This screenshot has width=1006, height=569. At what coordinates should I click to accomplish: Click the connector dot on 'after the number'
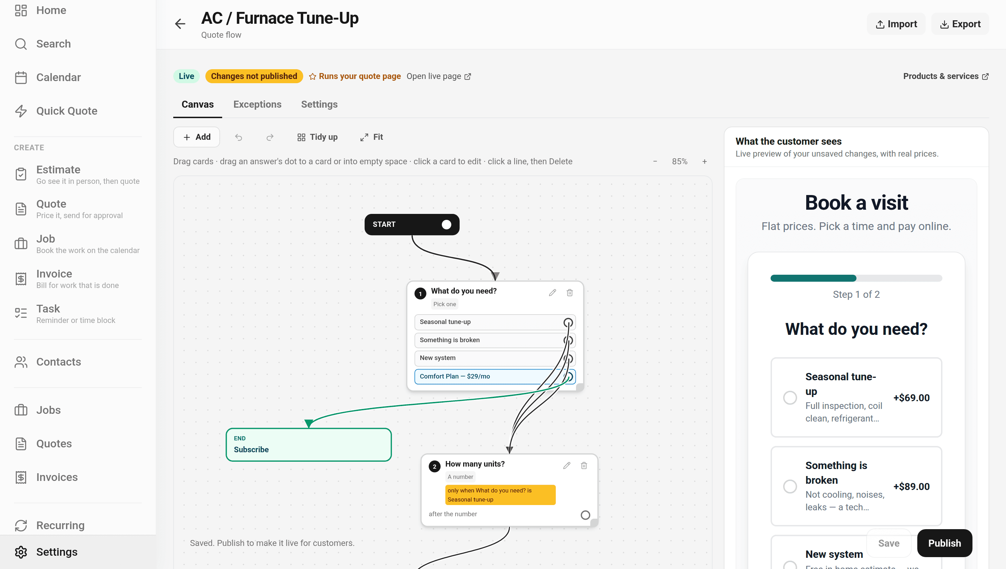click(x=585, y=515)
